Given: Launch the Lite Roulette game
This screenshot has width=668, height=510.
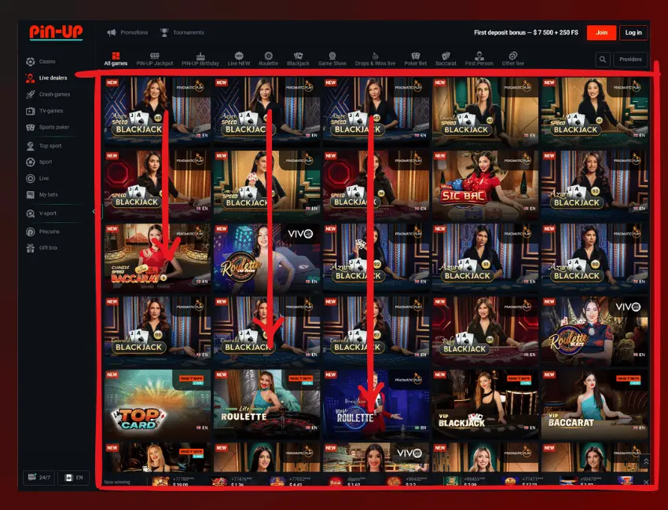Looking at the screenshot, I should coord(266,404).
